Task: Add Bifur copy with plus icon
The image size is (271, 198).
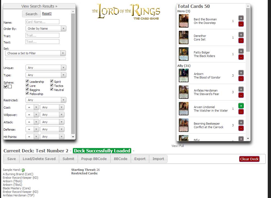Action: tap(241, 139)
